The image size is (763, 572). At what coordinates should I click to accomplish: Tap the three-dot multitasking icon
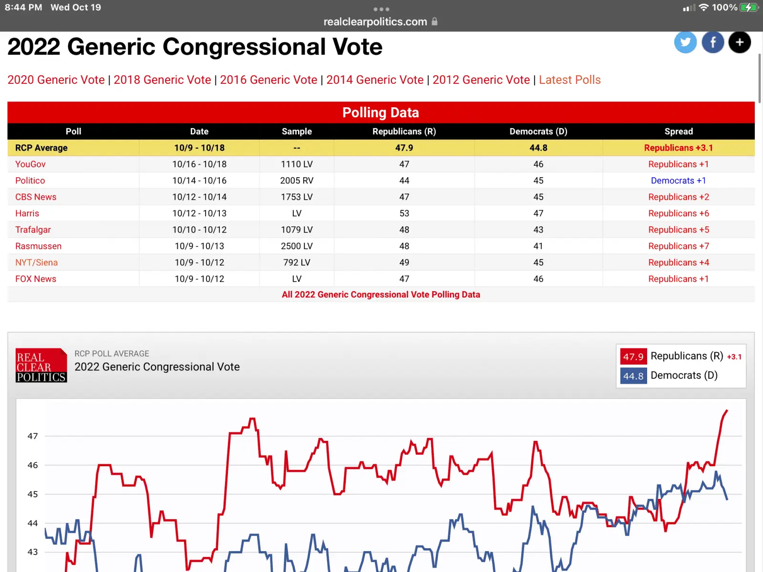coord(381,9)
